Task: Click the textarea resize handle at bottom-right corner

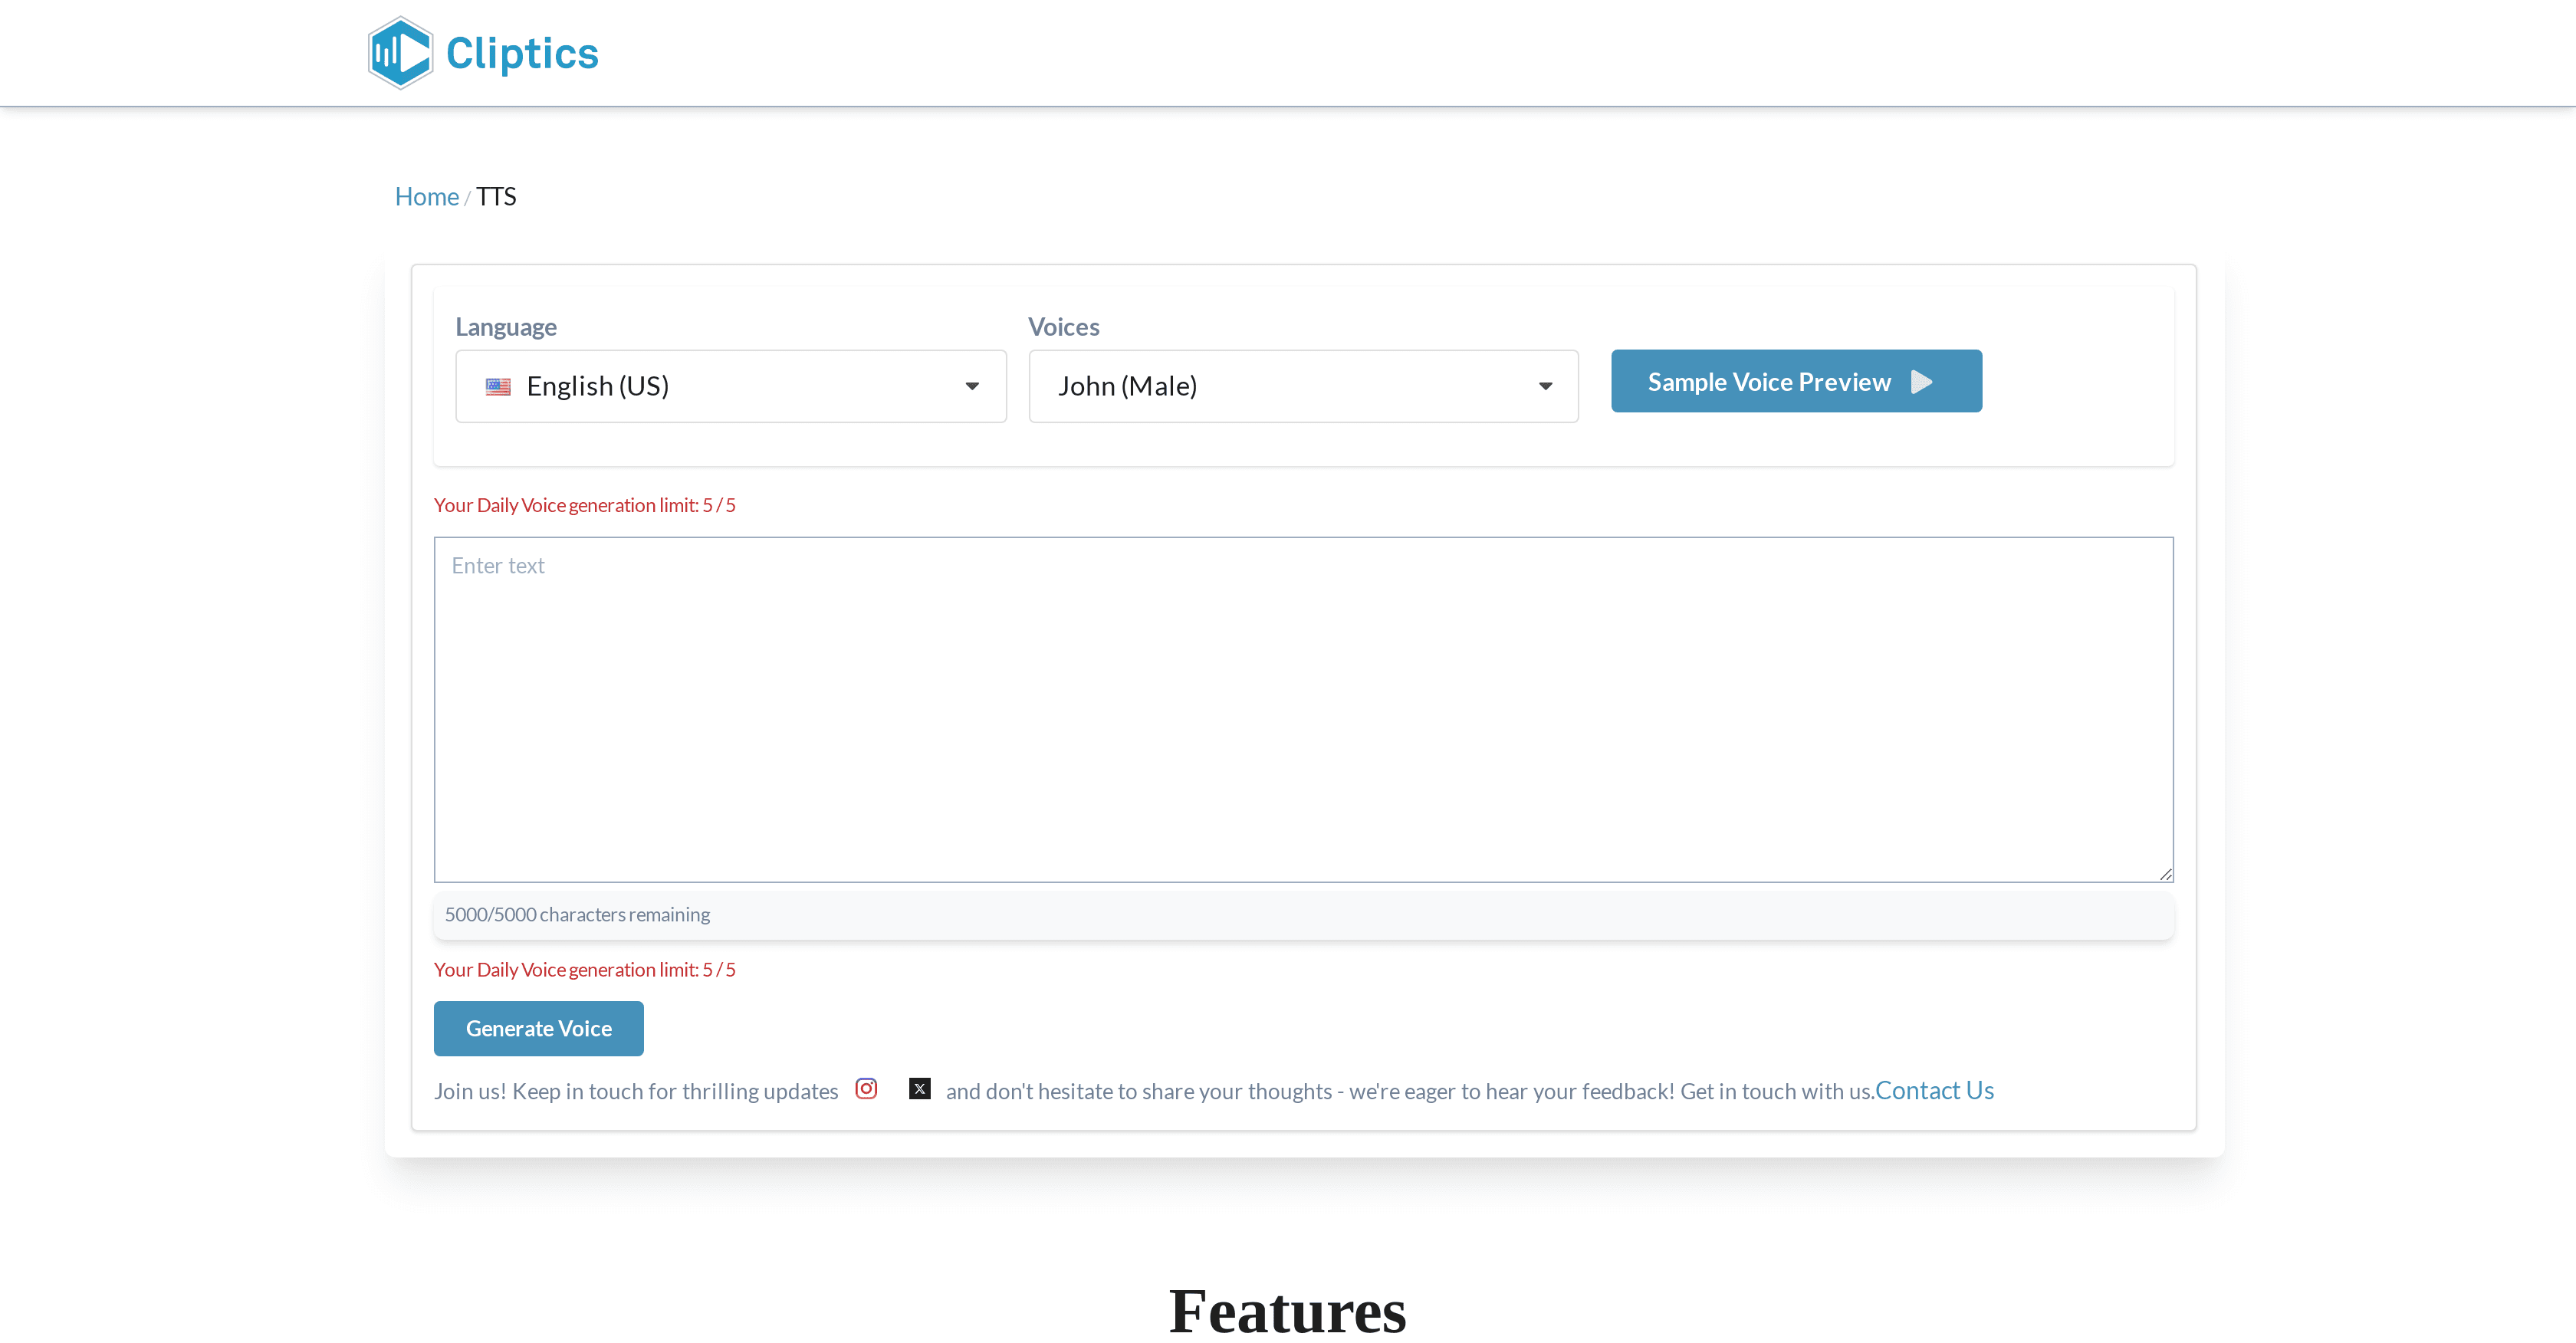Action: click(x=2166, y=873)
